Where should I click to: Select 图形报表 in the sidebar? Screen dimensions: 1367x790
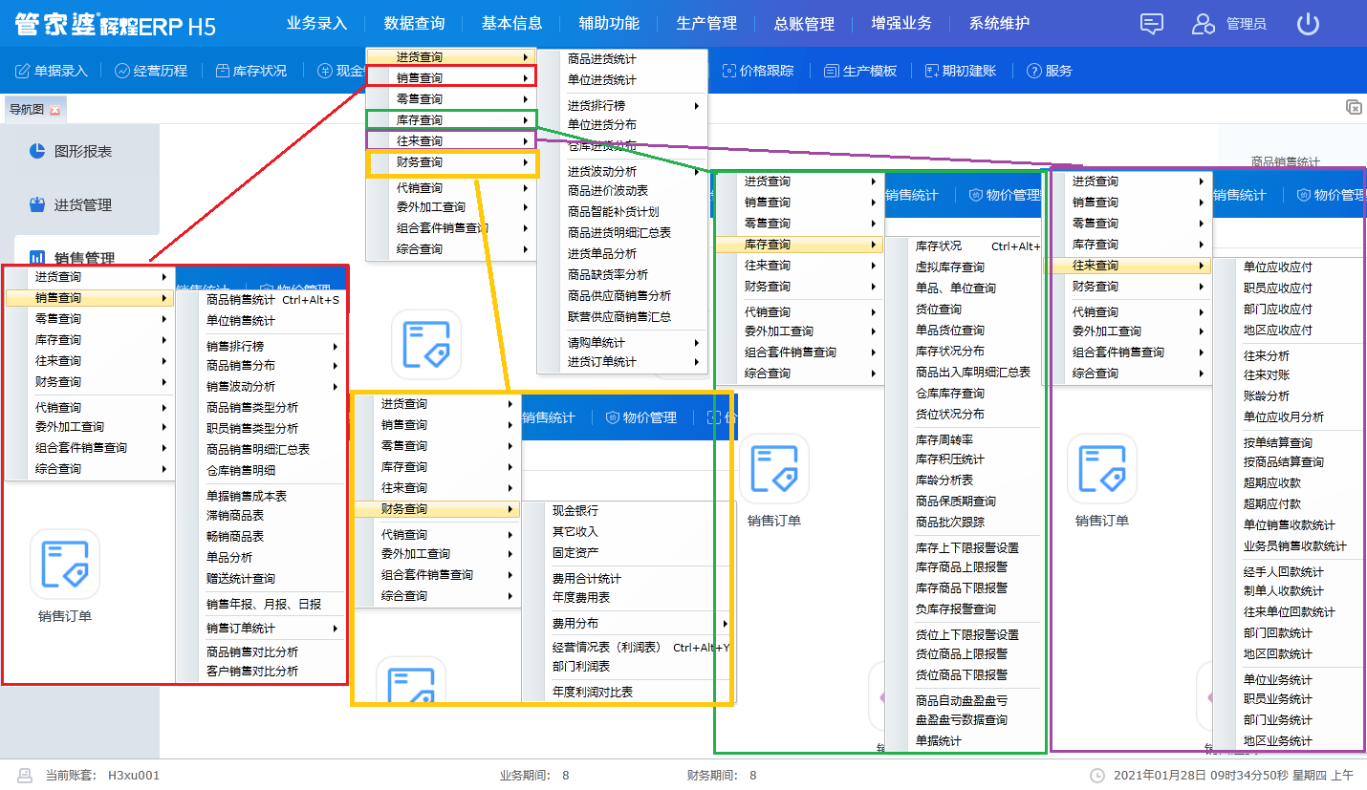tap(71, 151)
